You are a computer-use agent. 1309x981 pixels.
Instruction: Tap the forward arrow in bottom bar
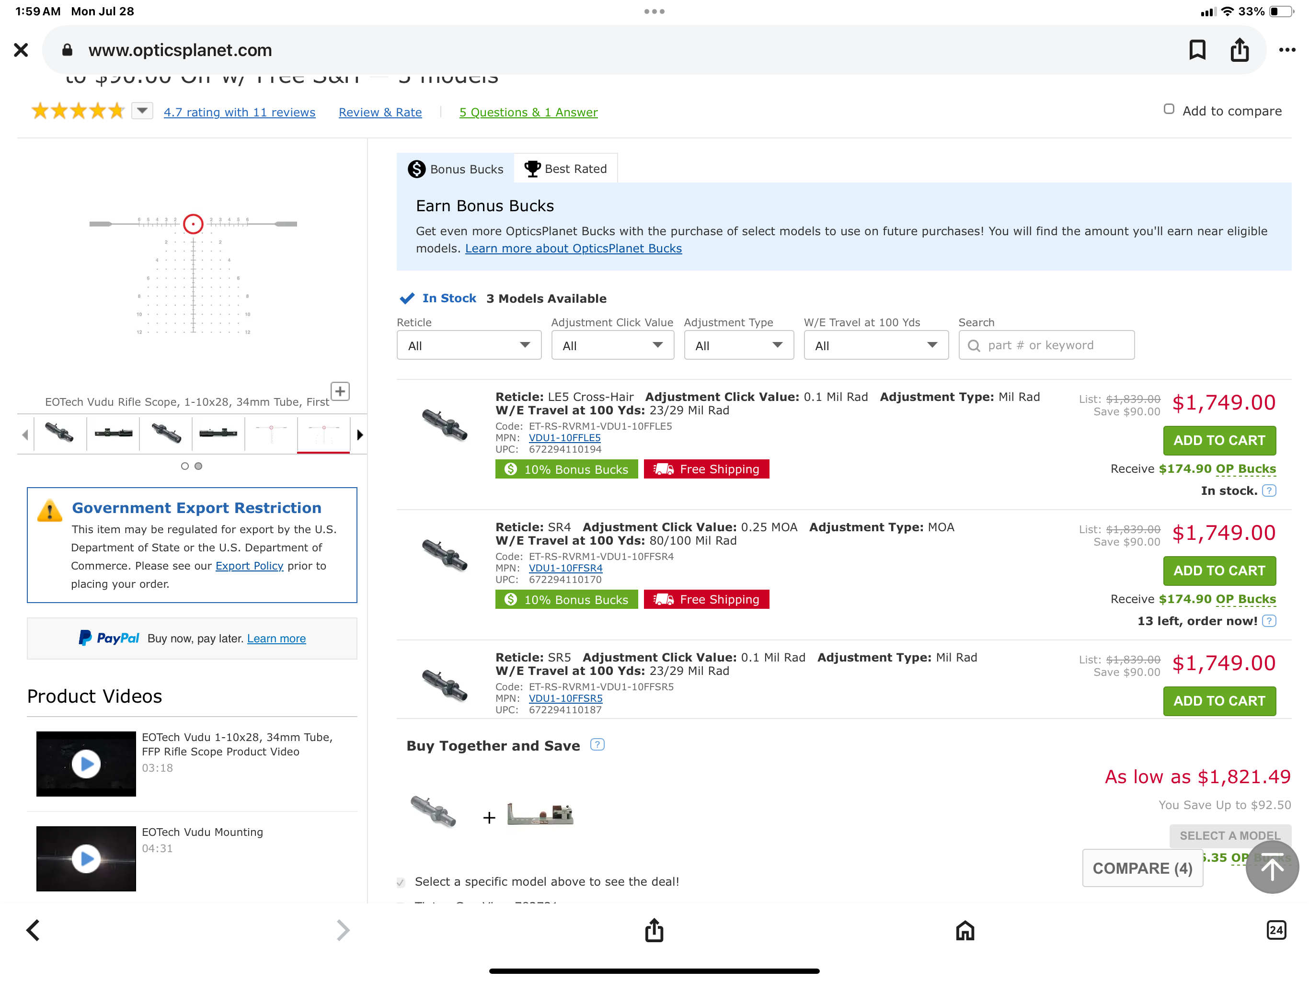tap(343, 930)
